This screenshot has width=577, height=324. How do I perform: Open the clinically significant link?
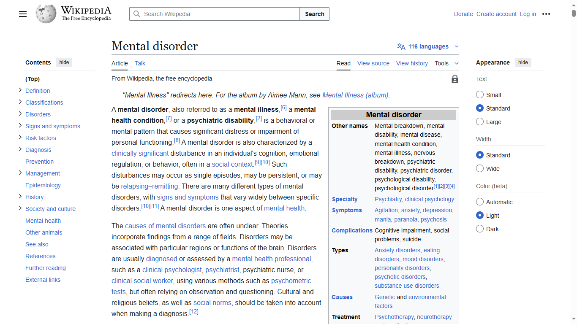coord(140,153)
